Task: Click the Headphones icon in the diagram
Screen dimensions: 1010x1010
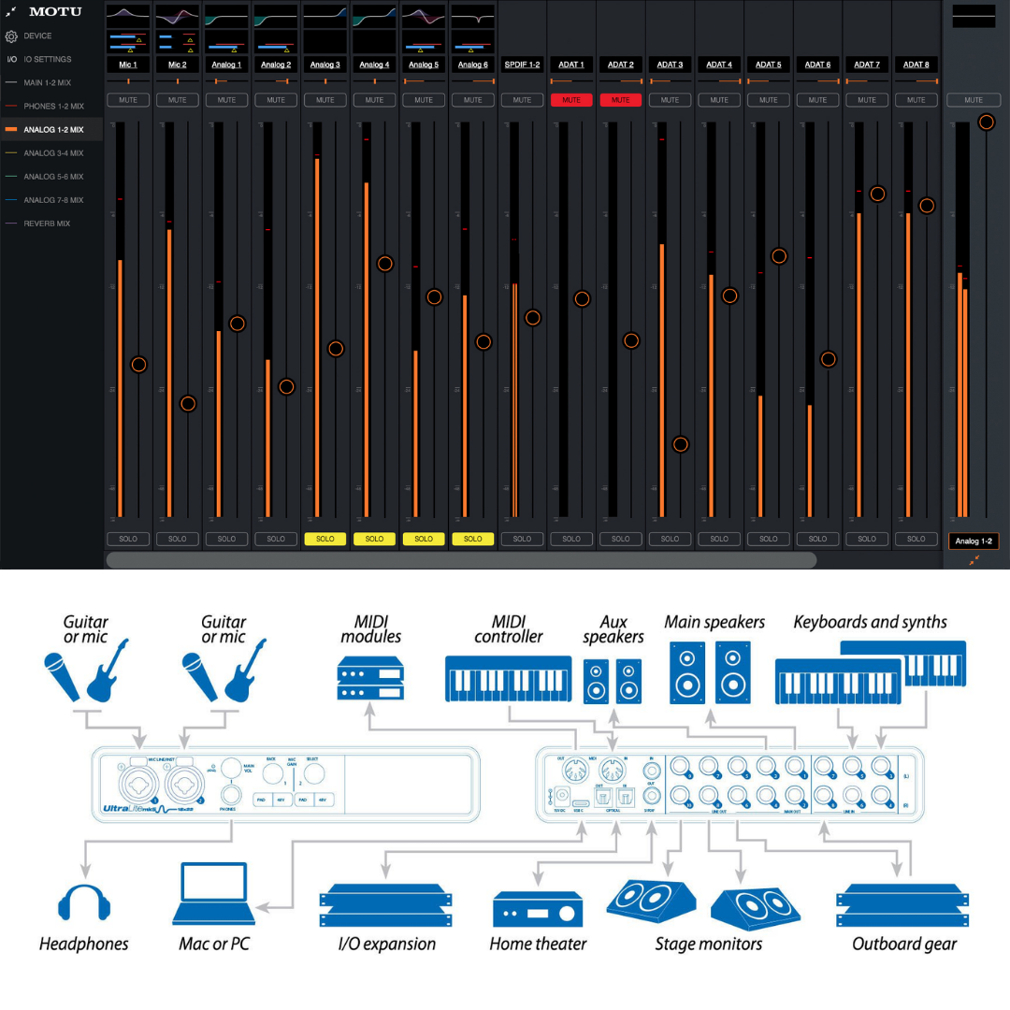Action: pyautogui.click(x=84, y=902)
